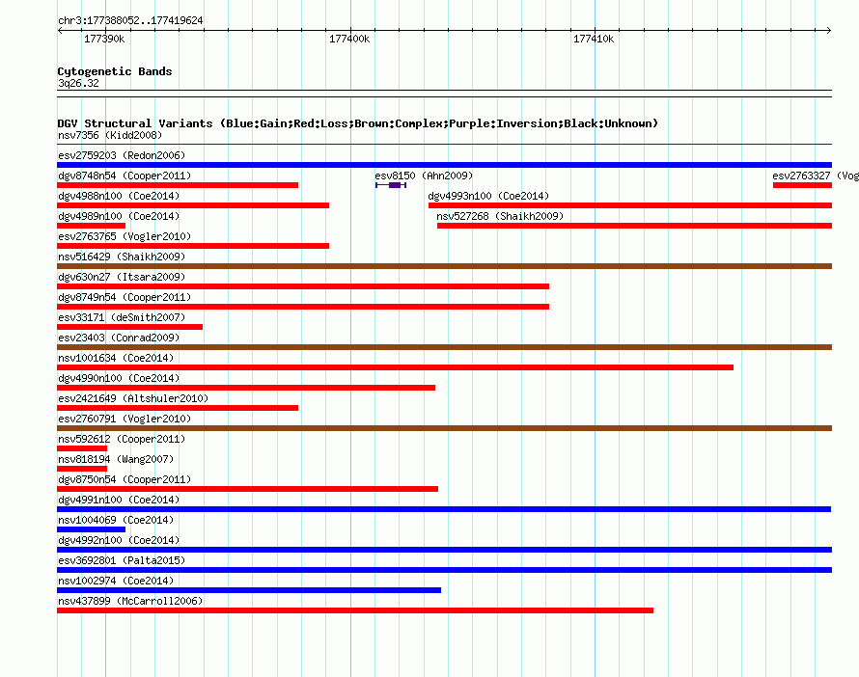
Task: Click the ruler's left arrowhead
Action: pos(60,31)
